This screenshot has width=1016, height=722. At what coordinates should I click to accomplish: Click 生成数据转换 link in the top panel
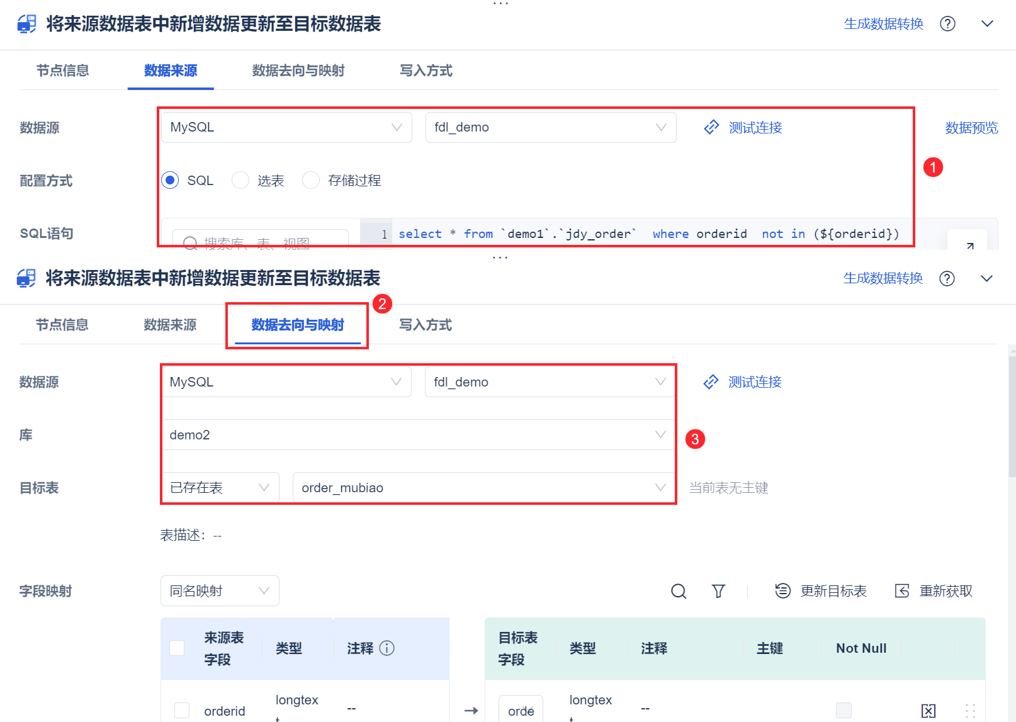click(884, 24)
